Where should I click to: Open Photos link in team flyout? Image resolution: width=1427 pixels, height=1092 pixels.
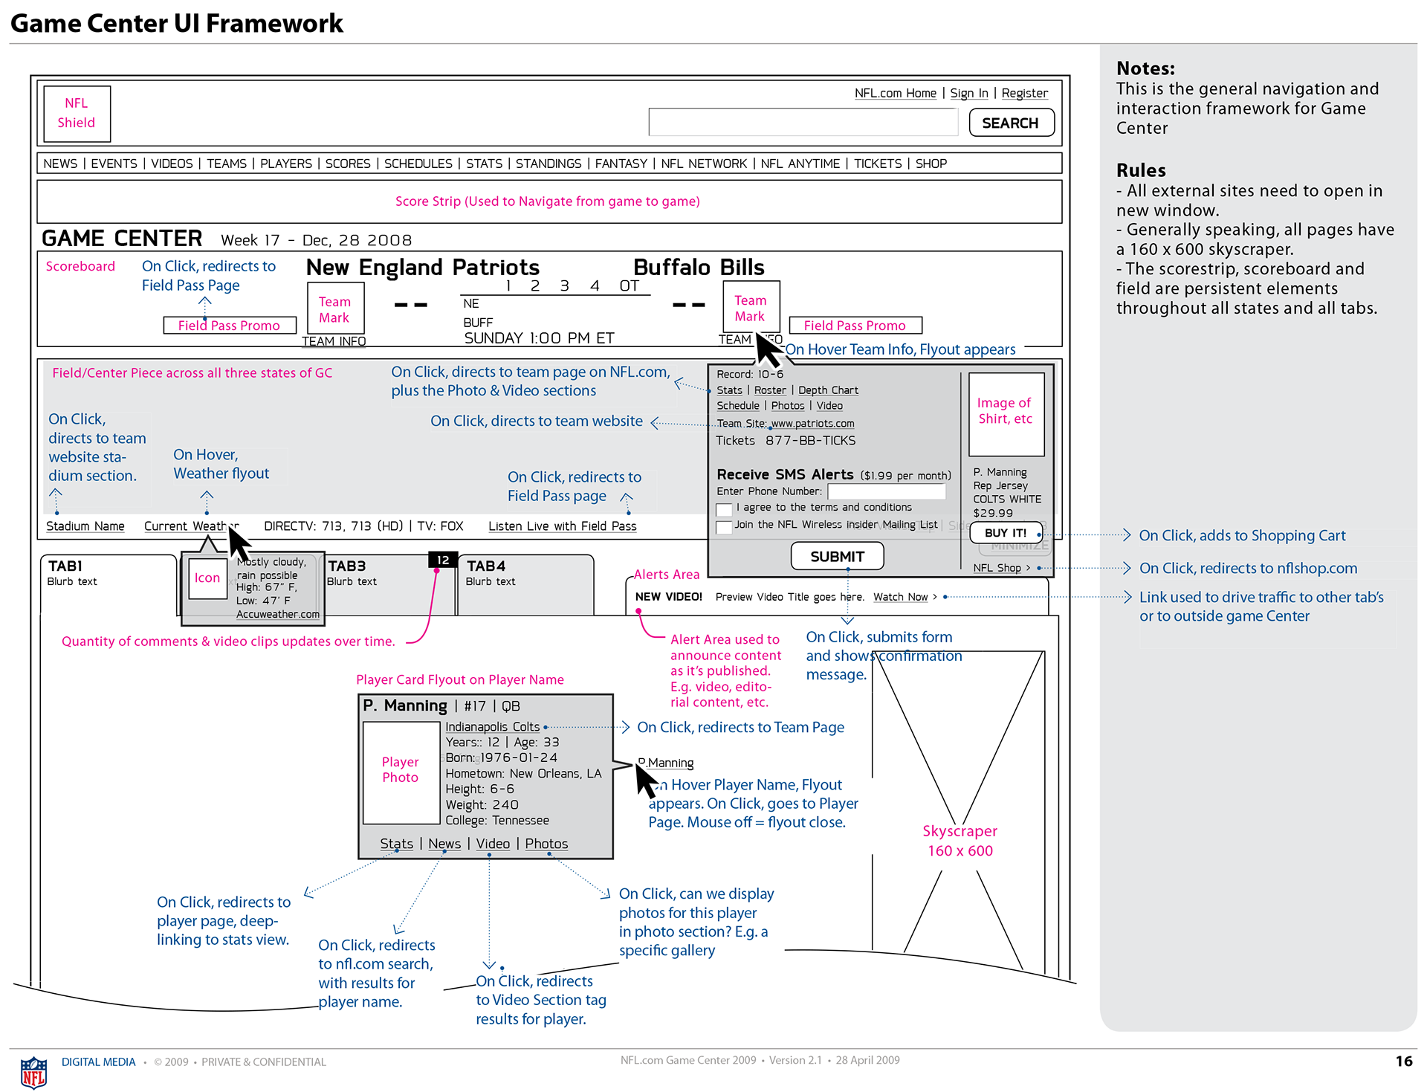click(788, 406)
